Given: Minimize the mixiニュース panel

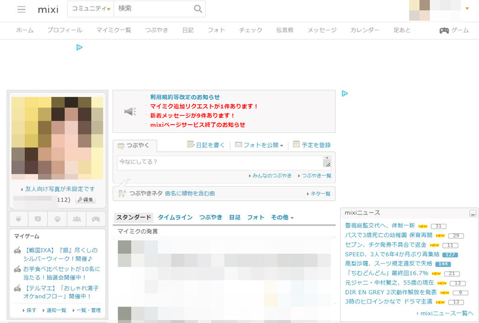Looking at the screenshot, I should 472,214.
